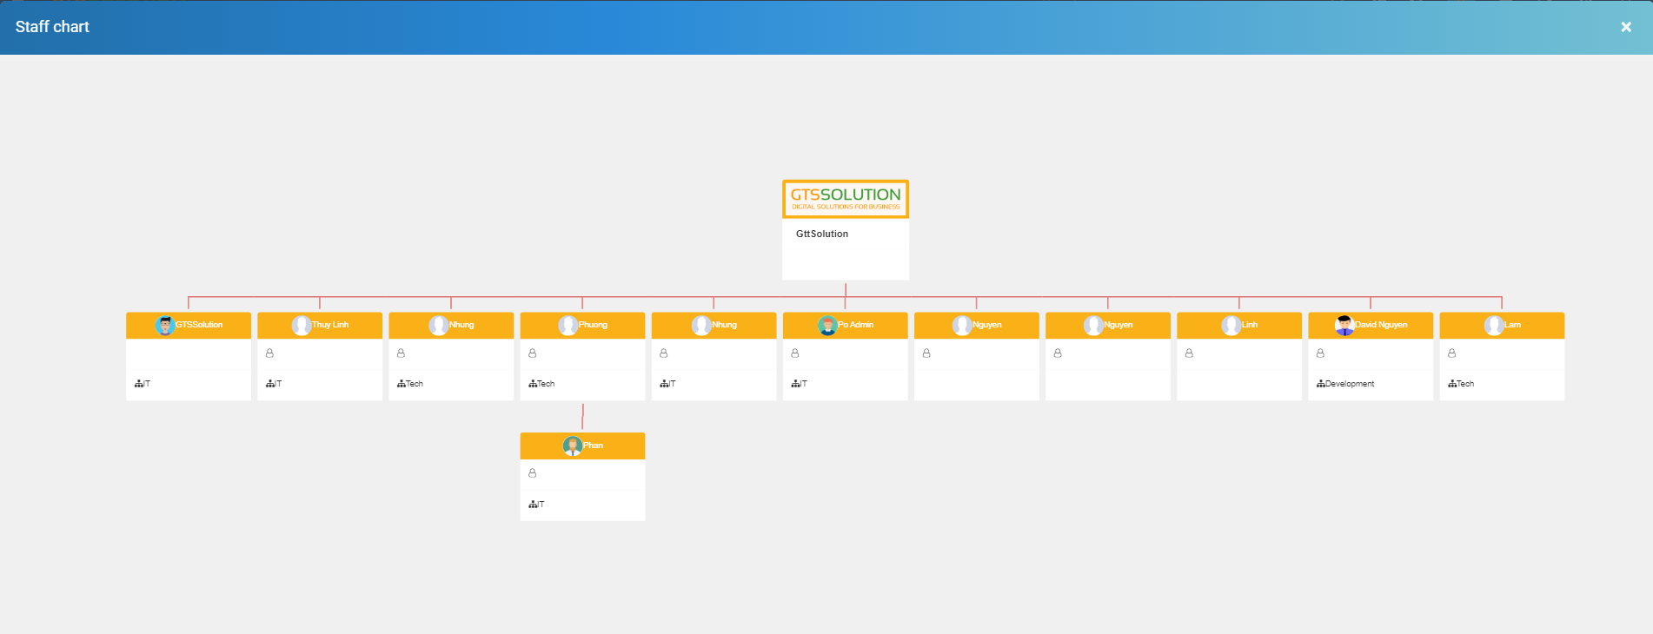Click the GTSSolution company logo

click(846, 199)
